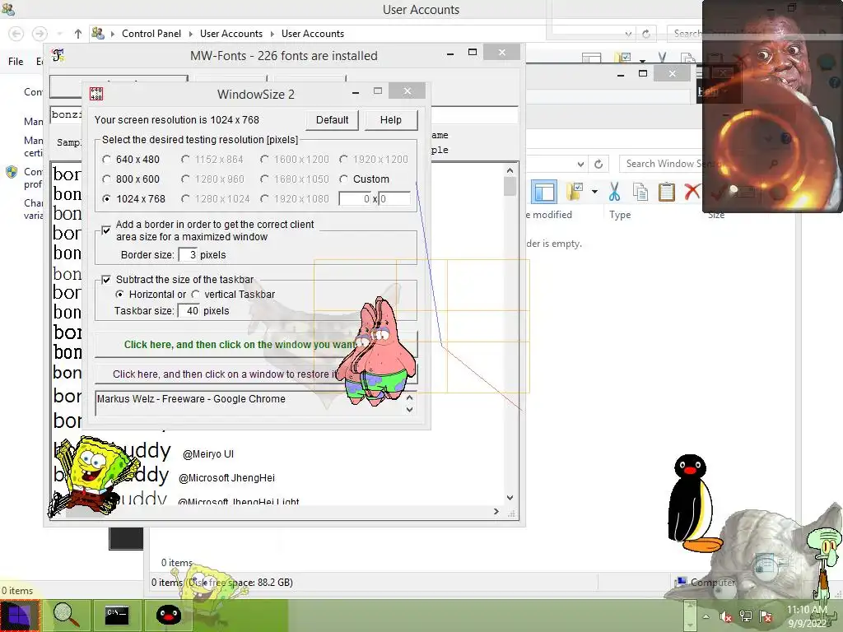Click the WindowSize 2 title bar app icon
Screen dimensions: 843x632
click(x=96, y=94)
